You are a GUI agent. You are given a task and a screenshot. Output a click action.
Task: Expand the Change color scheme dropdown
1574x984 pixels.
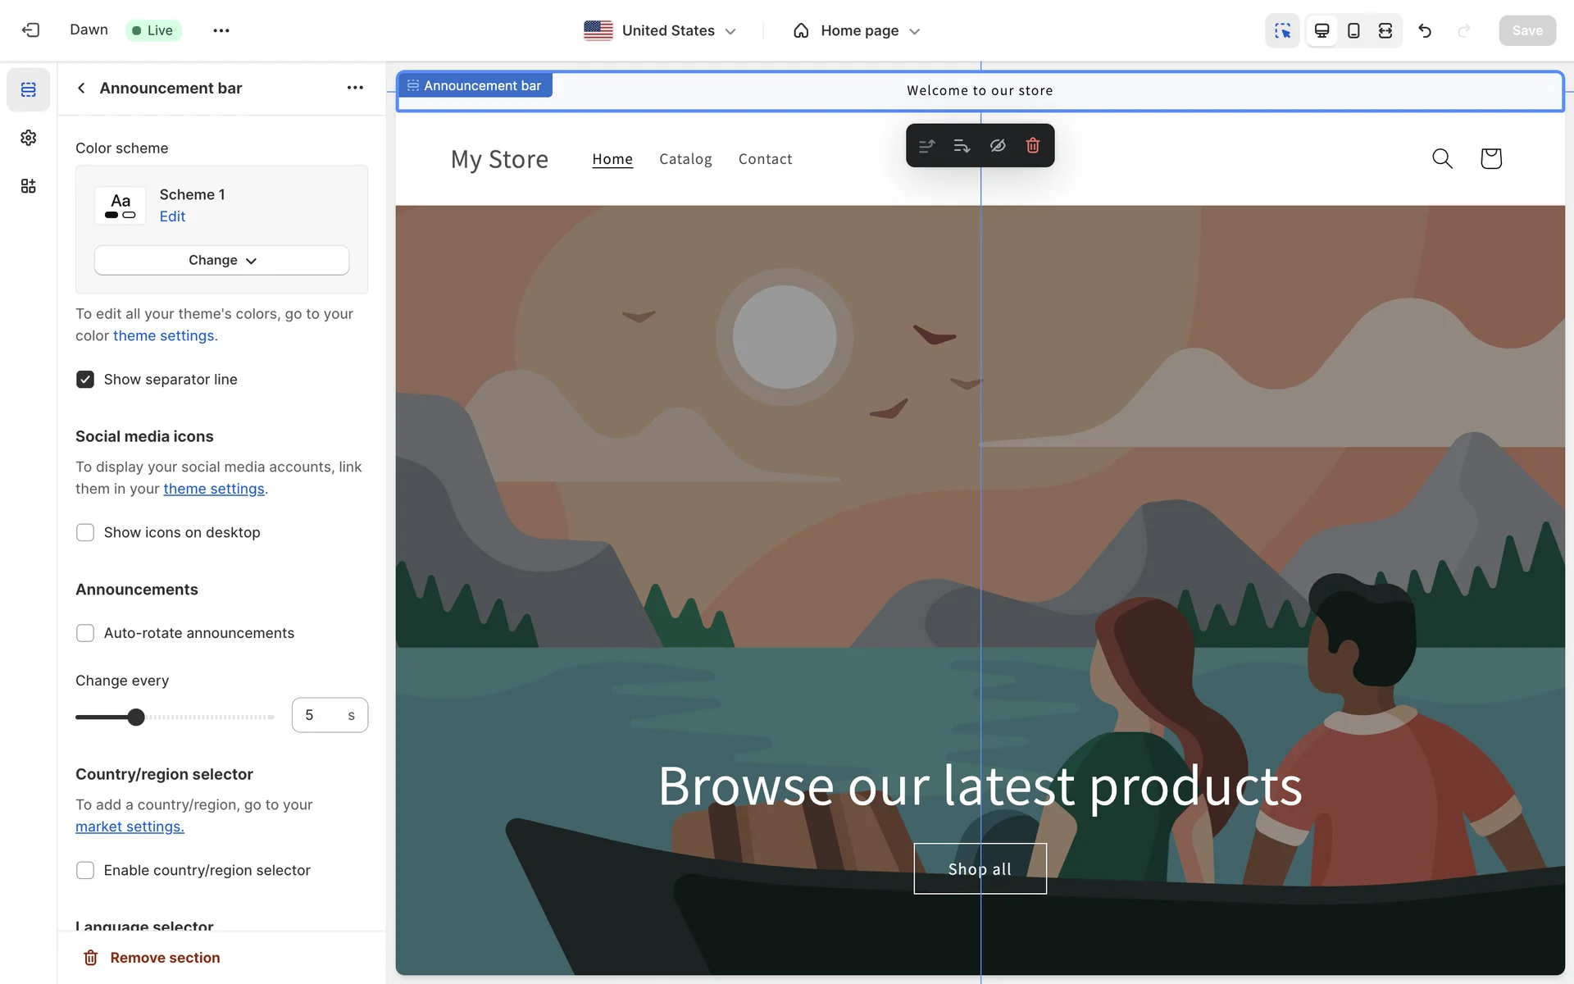pos(221,260)
